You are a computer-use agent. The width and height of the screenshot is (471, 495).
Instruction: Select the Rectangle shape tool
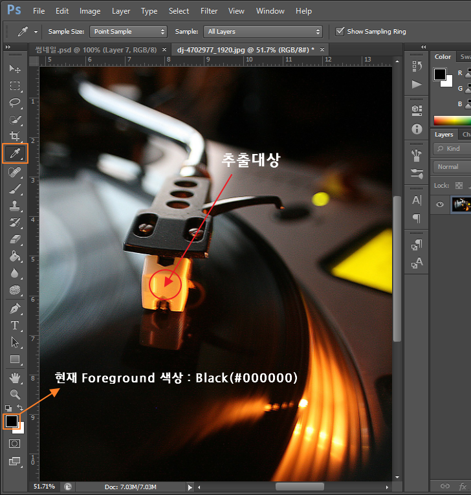[x=14, y=359]
